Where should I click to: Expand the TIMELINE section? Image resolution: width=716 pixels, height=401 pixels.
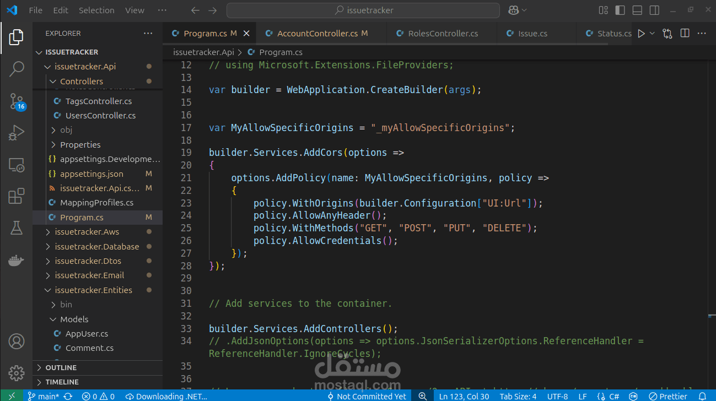point(98,382)
